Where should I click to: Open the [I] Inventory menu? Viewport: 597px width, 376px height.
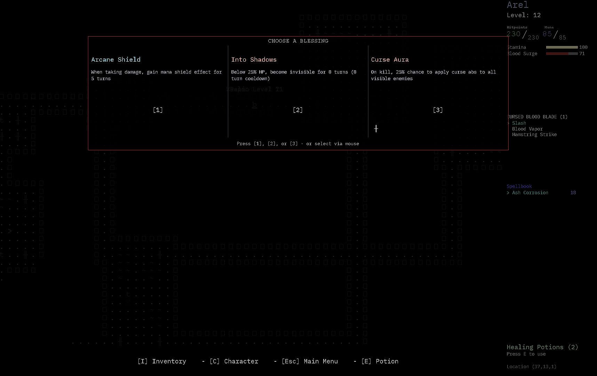pyautogui.click(x=162, y=361)
